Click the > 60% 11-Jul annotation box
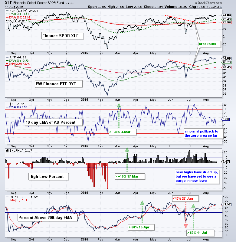 (200, 233)
